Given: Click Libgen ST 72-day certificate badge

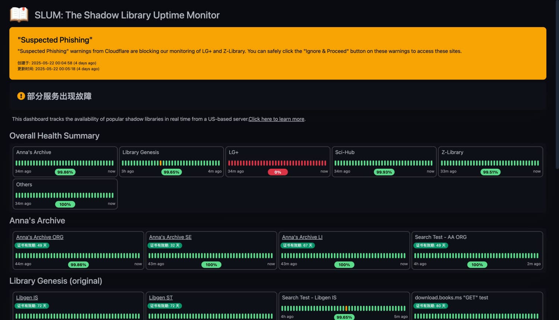Looking at the screenshot, I should [x=165, y=306].
